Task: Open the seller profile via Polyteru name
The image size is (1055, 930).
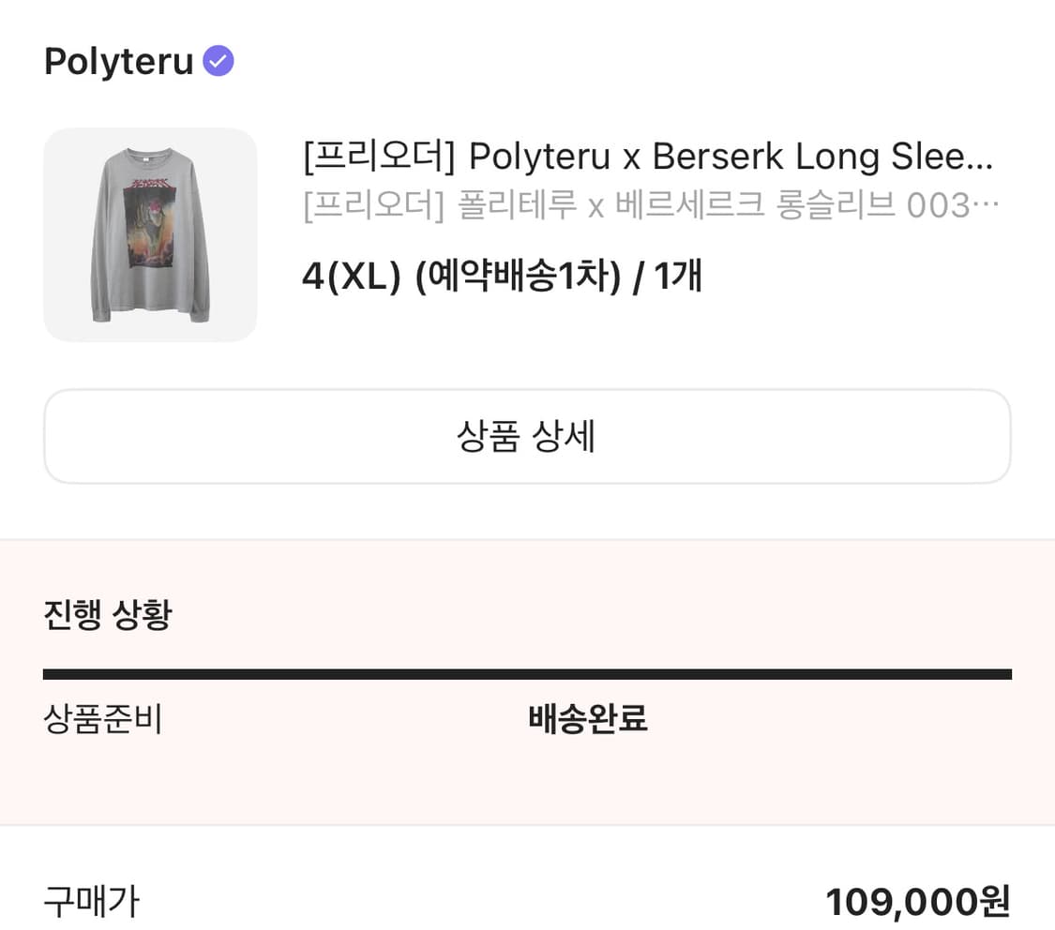Action: point(117,60)
